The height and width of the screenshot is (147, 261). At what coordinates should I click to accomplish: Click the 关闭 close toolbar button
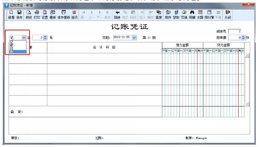228,15
